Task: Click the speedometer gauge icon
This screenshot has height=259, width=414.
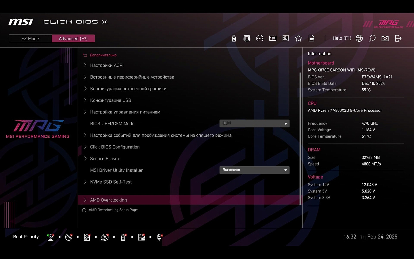Action: pyautogui.click(x=260, y=38)
